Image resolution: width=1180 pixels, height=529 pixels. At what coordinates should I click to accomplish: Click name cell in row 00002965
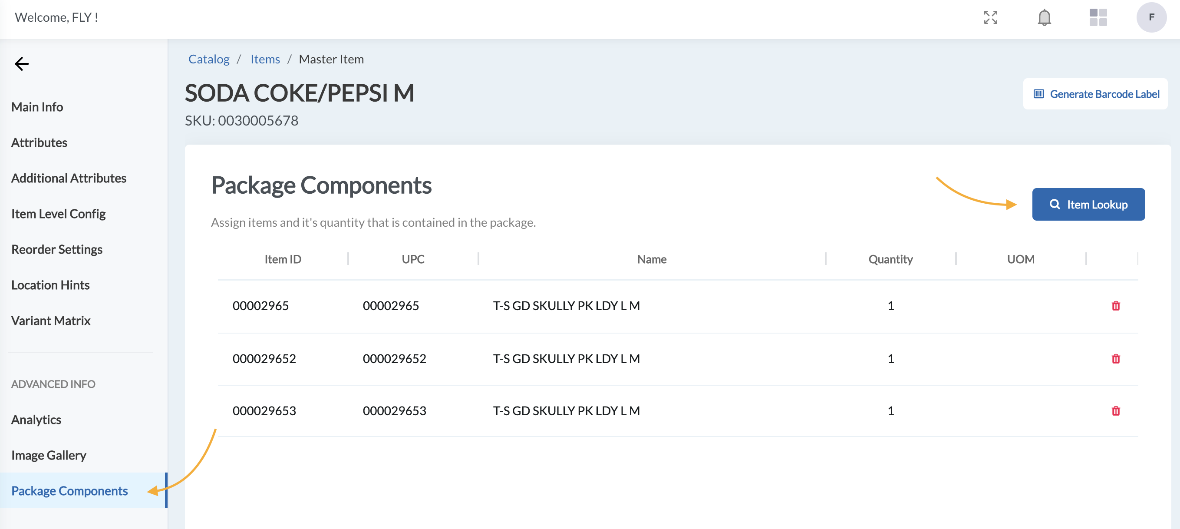[566, 306]
